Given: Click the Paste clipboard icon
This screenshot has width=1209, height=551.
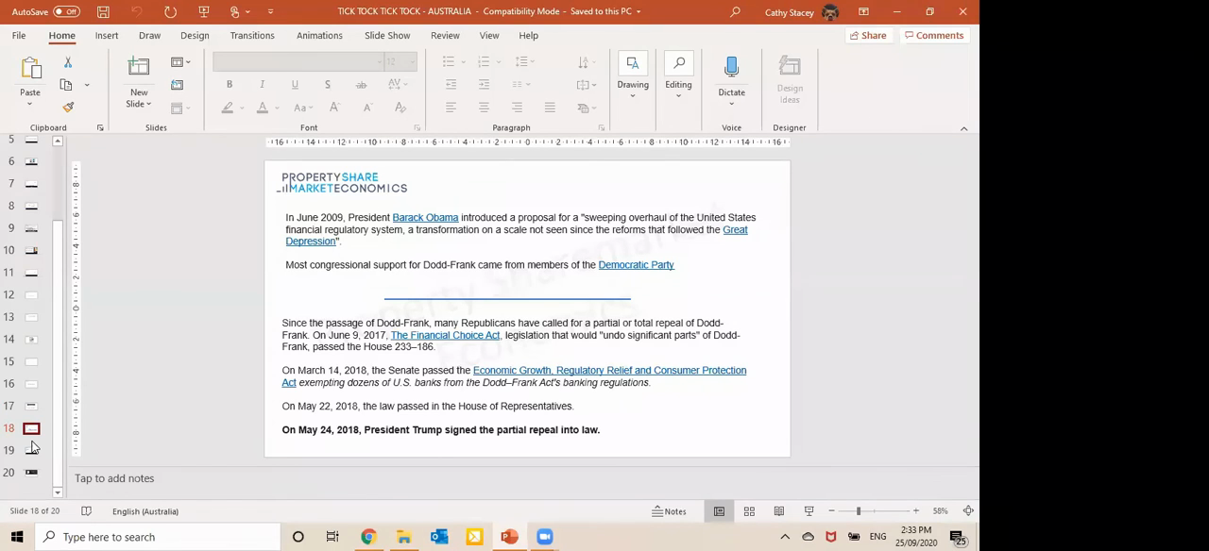Looking at the screenshot, I should click(30, 69).
